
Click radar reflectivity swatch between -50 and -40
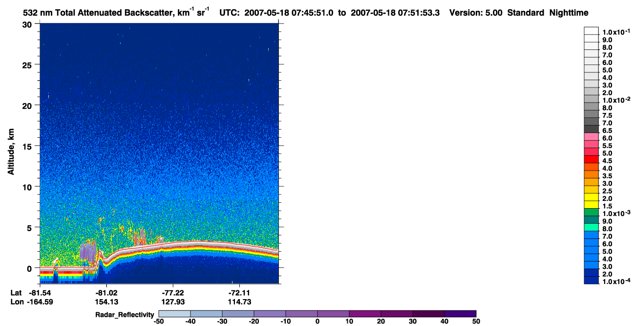click(174, 313)
